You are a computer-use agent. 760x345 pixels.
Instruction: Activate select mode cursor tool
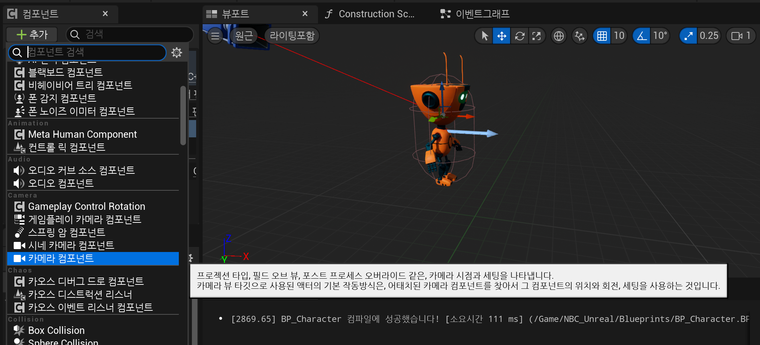485,36
